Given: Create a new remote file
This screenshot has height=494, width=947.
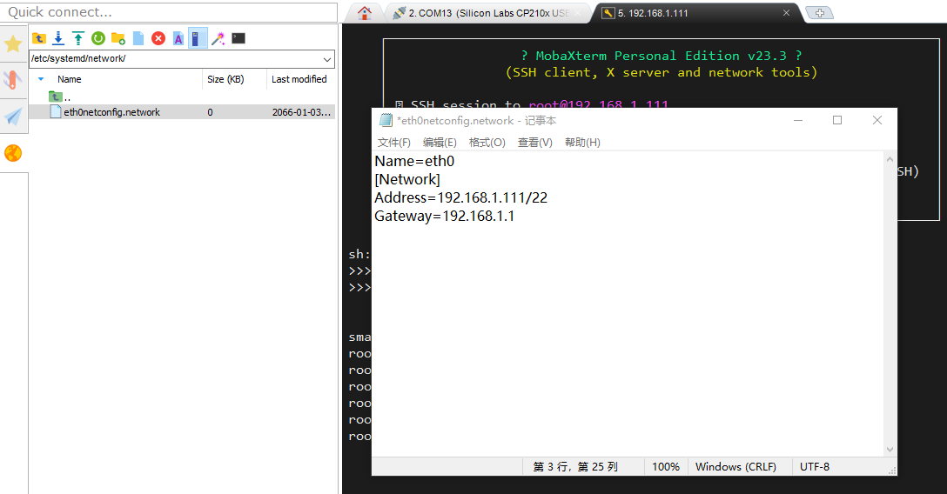Looking at the screenshot, I should click(138, 38).
